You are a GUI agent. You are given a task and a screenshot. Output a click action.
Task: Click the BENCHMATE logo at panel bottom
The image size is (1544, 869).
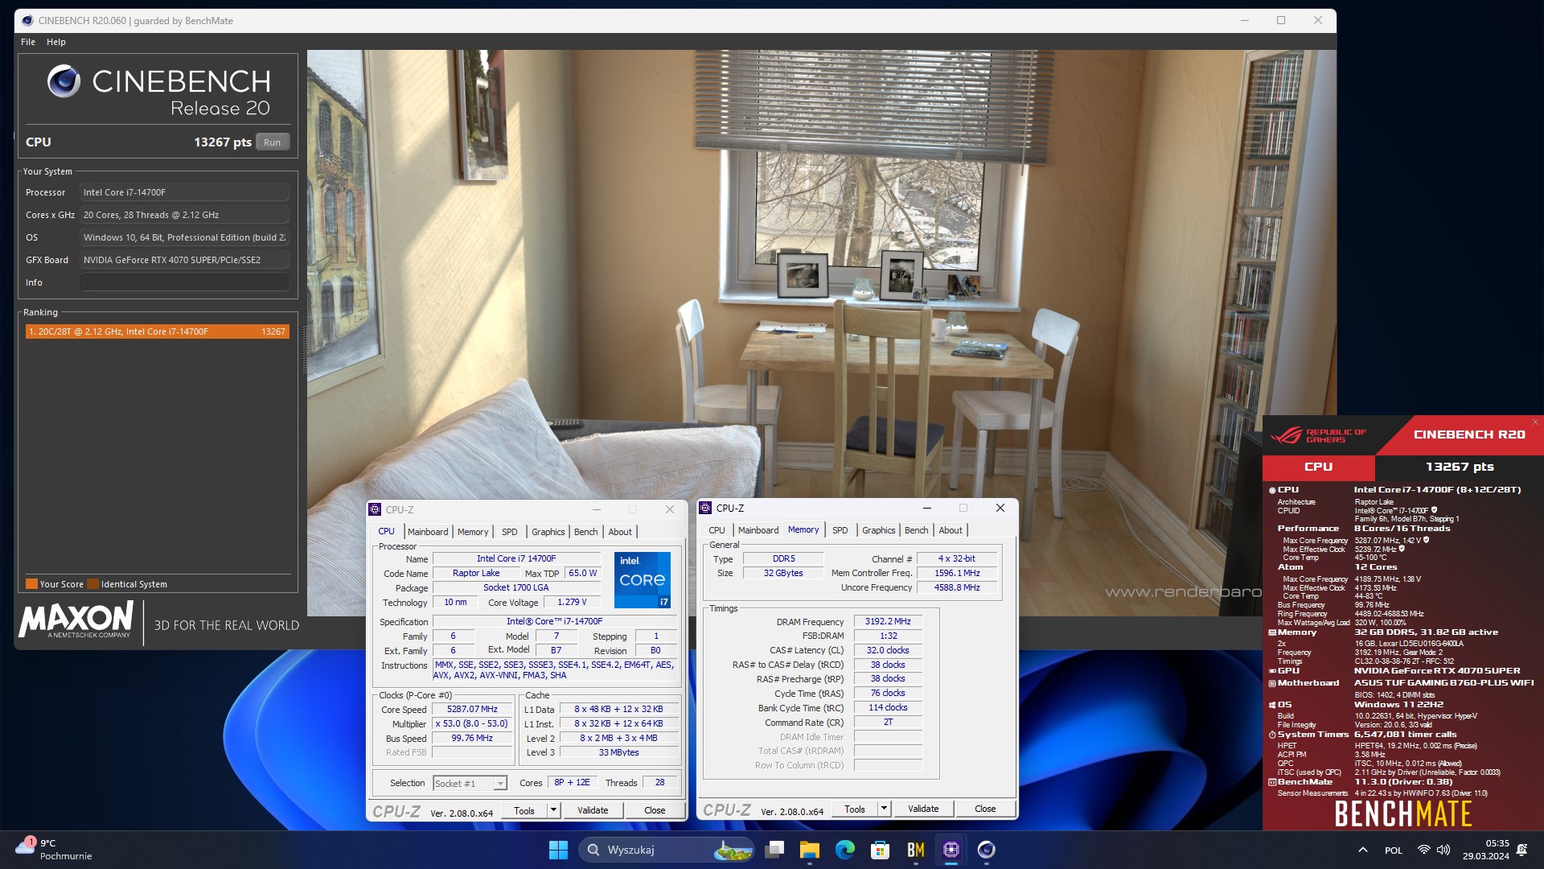(1403, 813)
